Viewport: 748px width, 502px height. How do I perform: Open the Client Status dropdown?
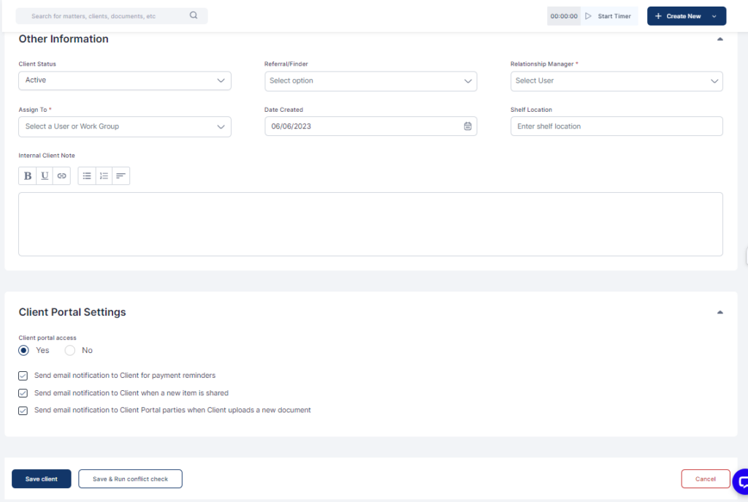124,80
